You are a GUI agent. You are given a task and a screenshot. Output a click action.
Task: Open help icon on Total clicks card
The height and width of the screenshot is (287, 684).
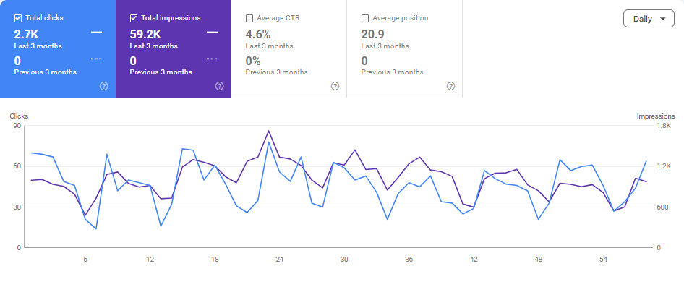104,86
